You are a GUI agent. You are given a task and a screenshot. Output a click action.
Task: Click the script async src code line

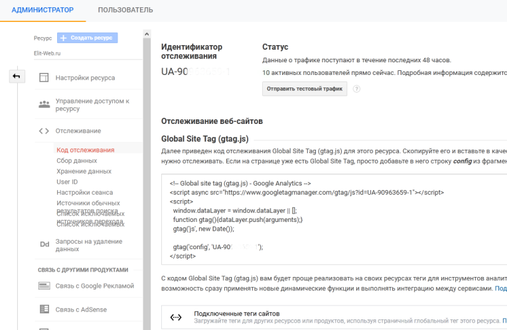[307, 192]
